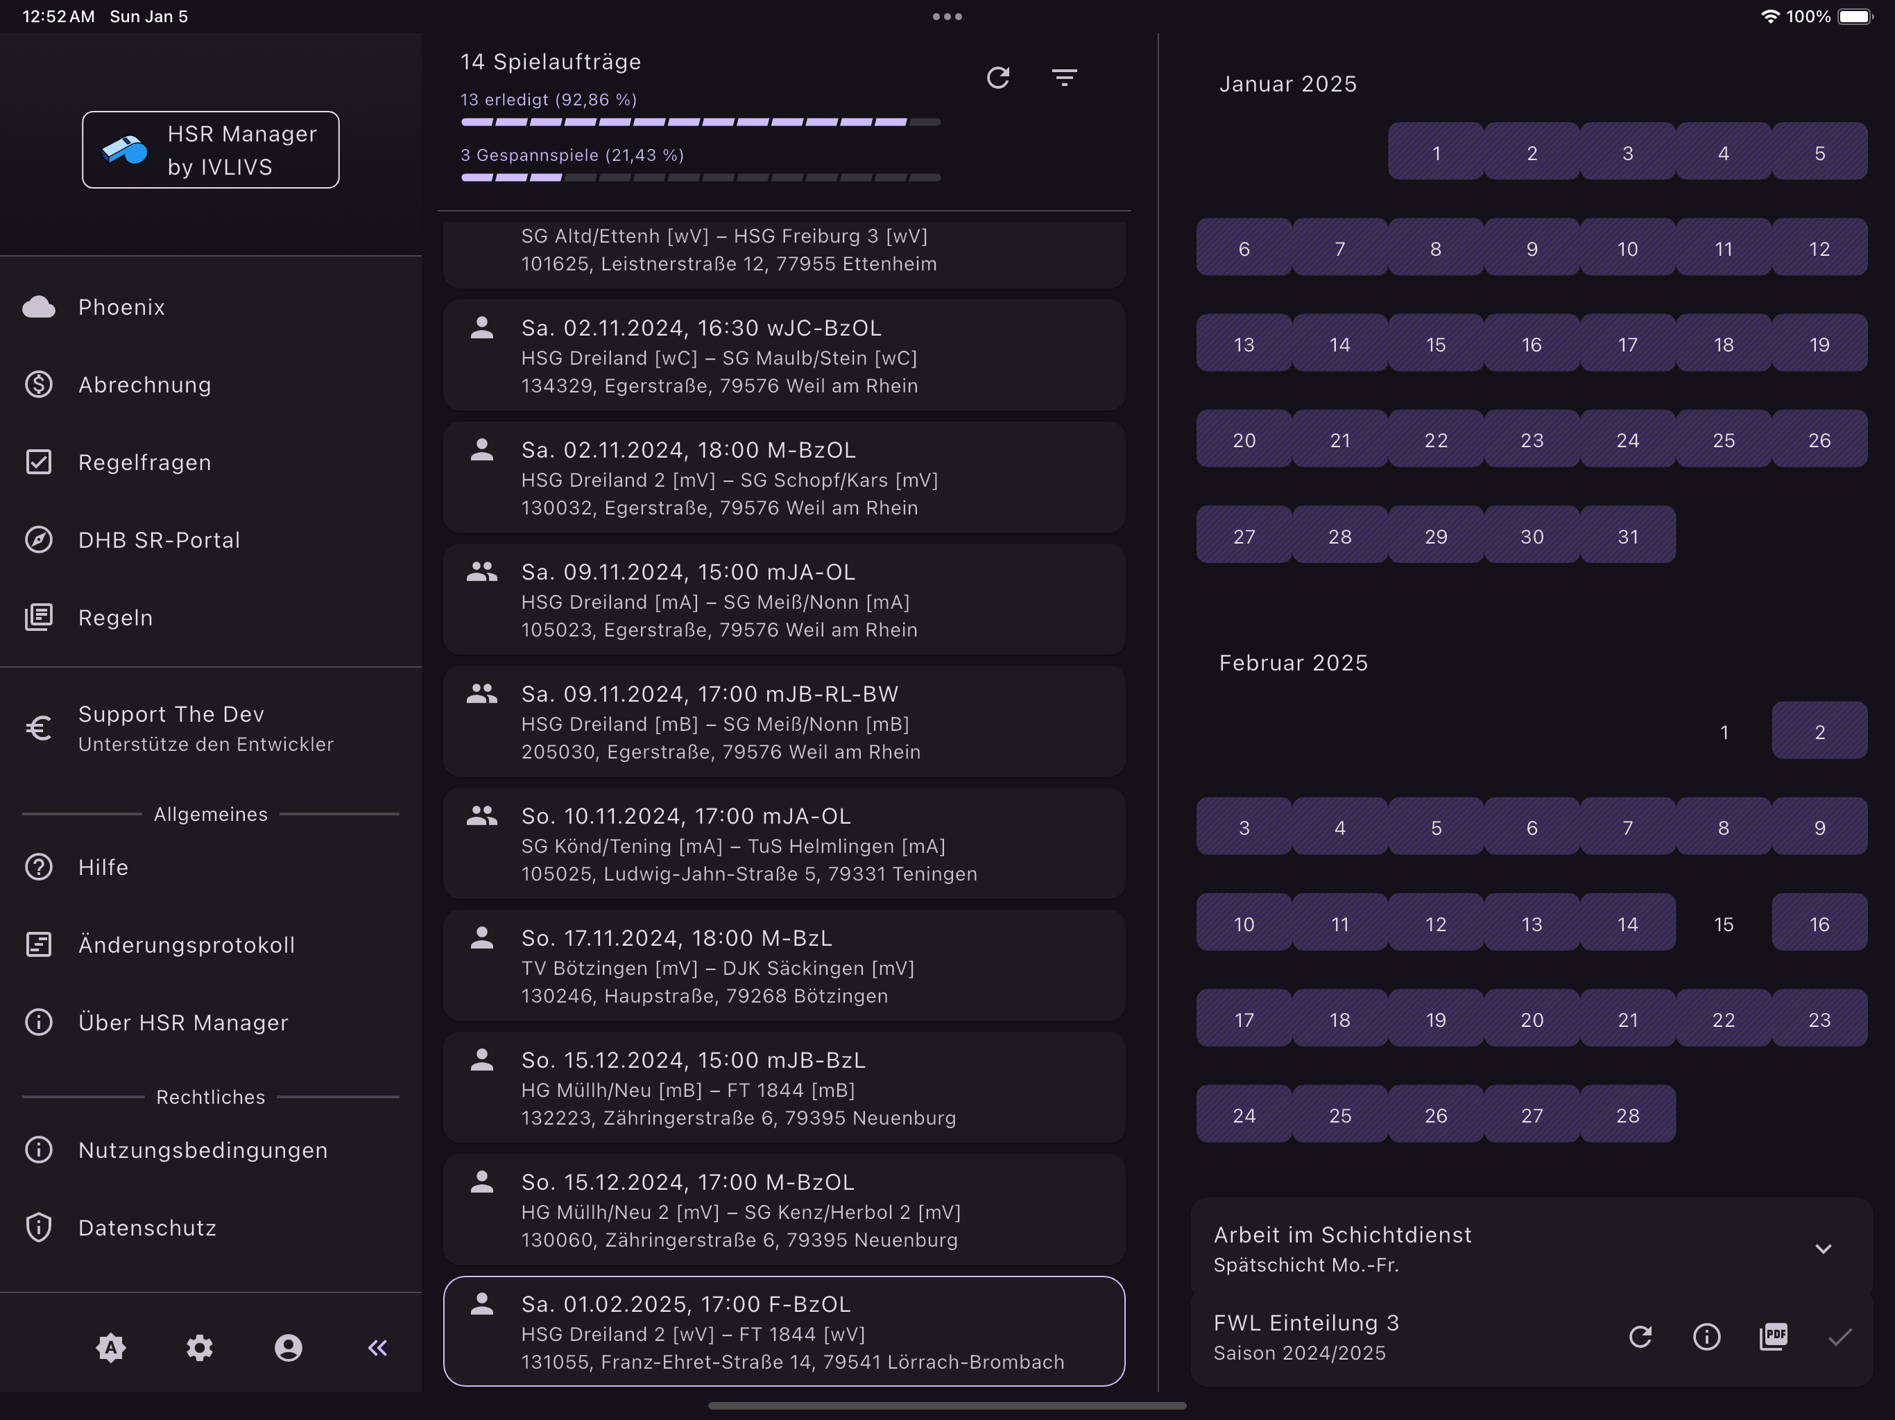Open Änderungsprotokoll page
Viewport: 1895px width, 1420px height.
point(211,944)
